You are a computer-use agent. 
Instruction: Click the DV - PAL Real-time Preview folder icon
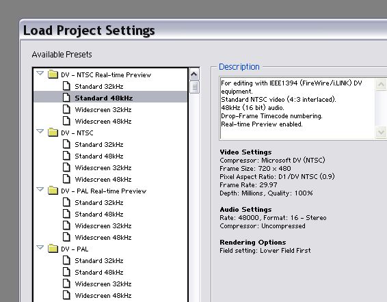(53, 191)
